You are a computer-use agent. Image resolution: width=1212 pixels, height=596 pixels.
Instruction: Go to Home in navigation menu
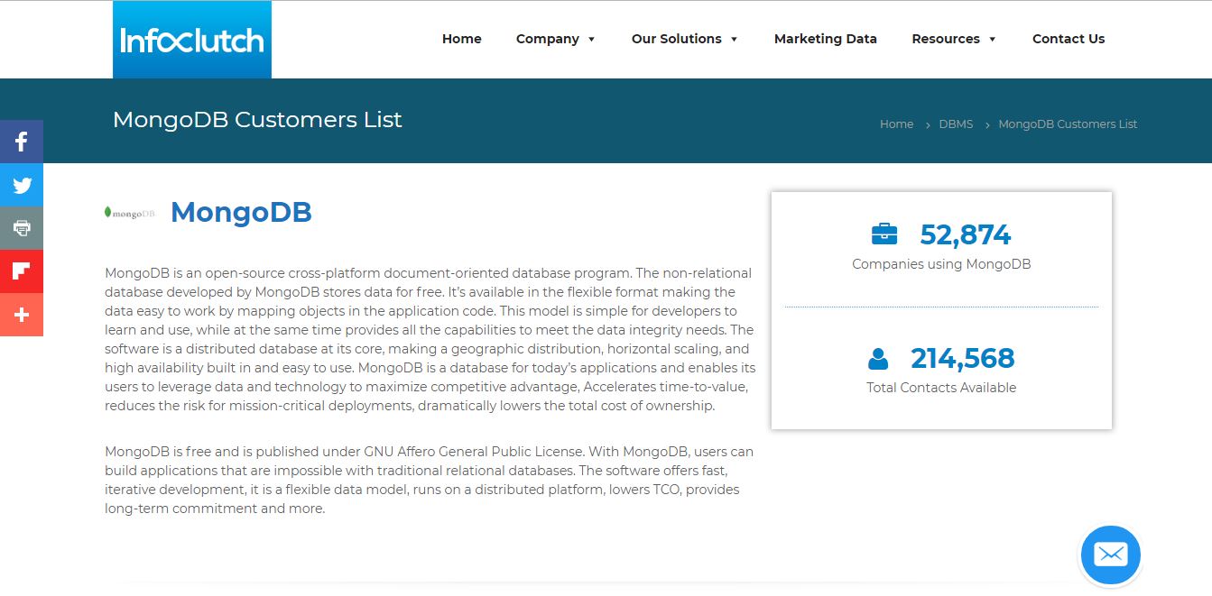tap(461, 39)
